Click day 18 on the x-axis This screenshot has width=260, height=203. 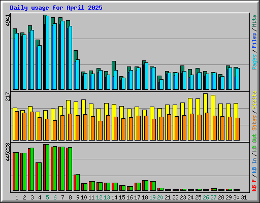(x=145, y=197)
